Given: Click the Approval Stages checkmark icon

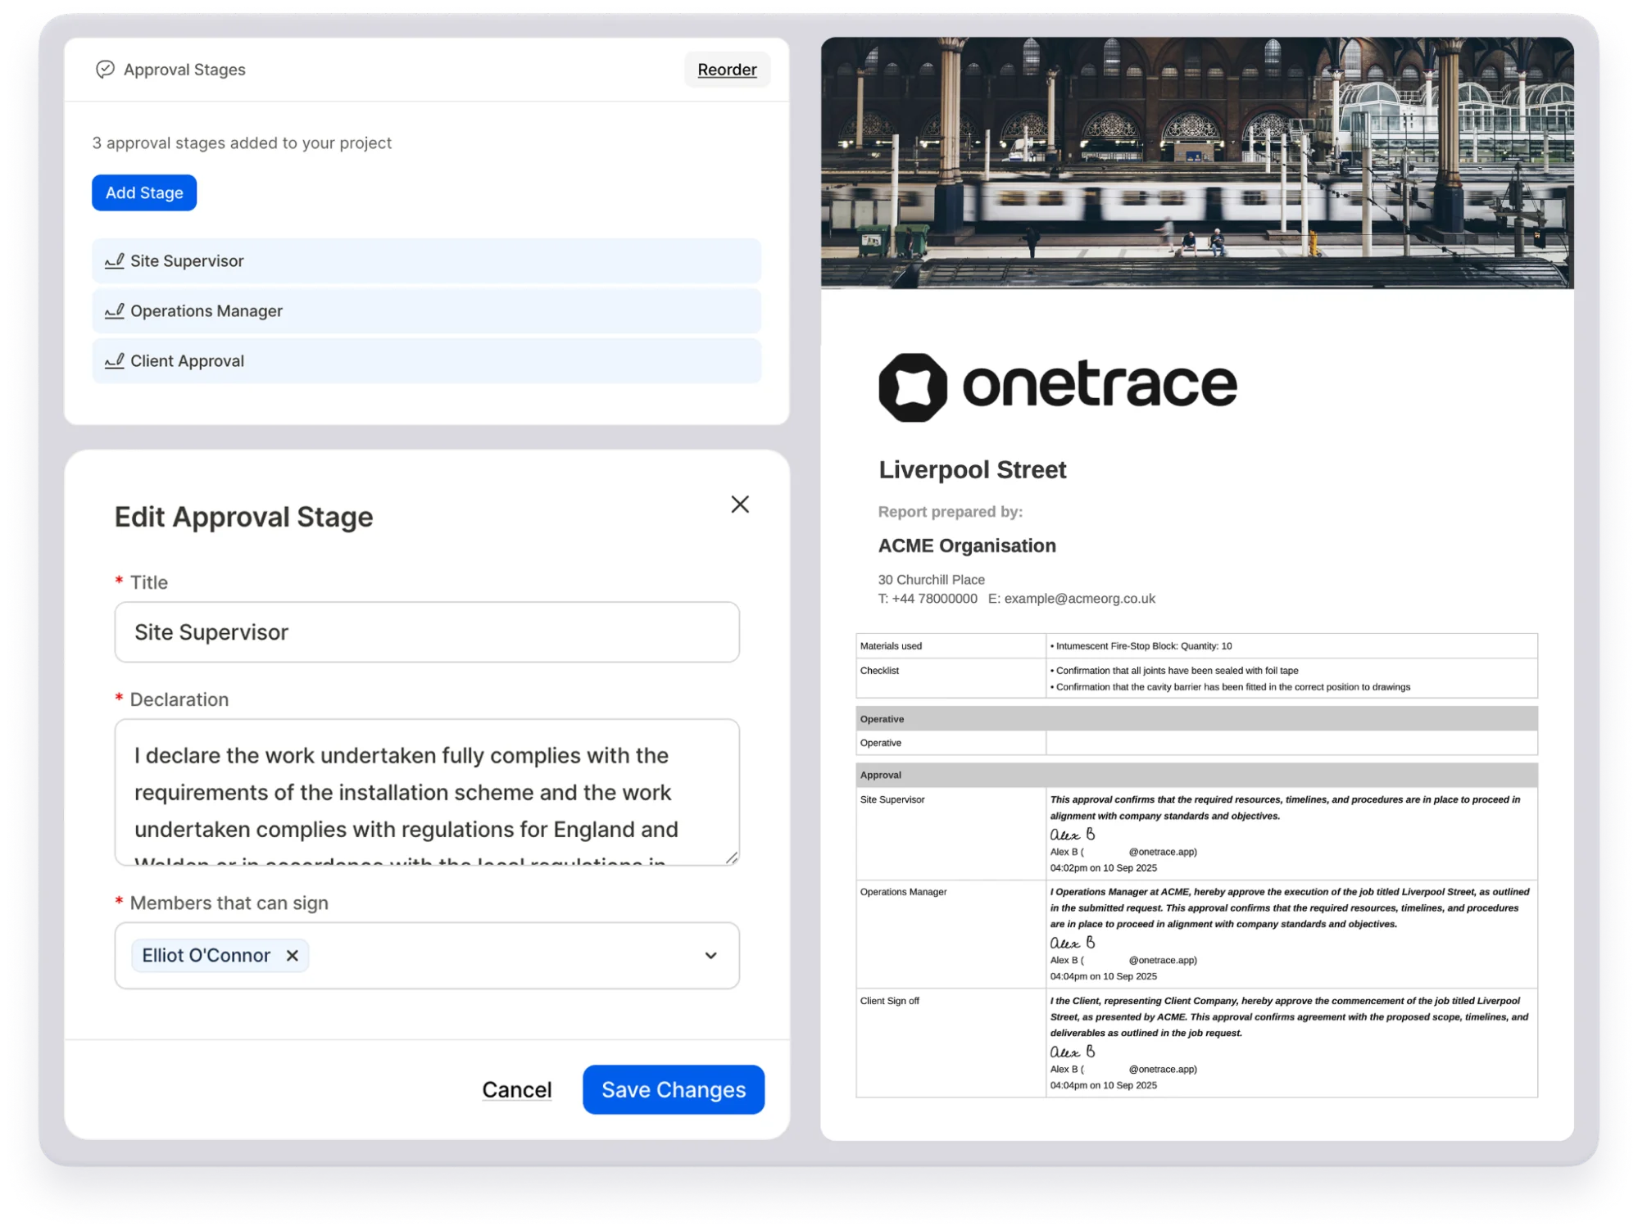Looking at the screenshot, I should (105, 69).
